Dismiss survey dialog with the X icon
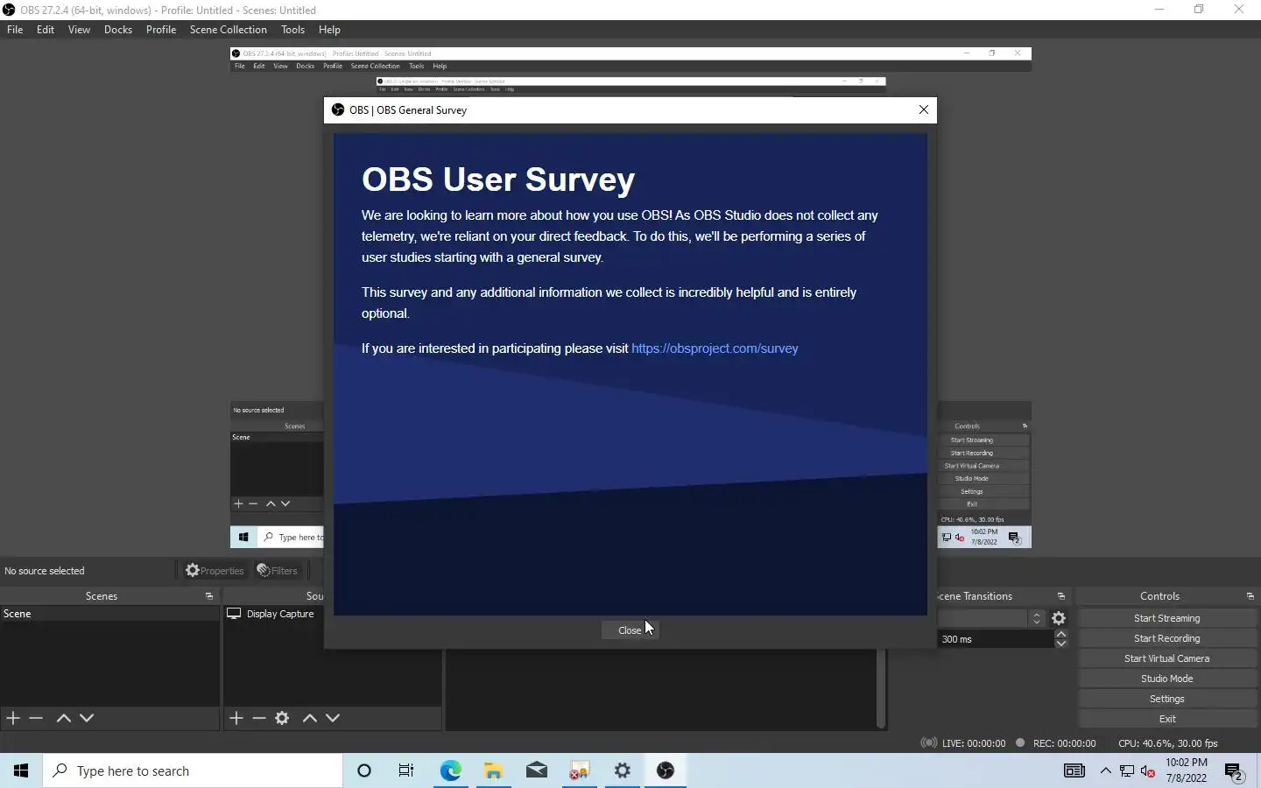1261x788 pixels. pyautogui.click(x=923, y=109)
